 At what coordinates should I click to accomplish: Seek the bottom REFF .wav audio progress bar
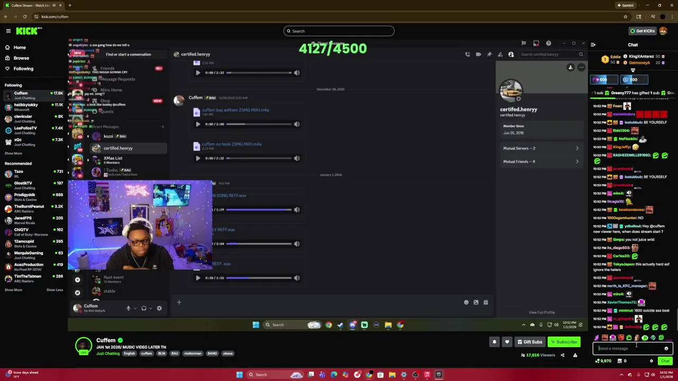(x=259, y=278)
